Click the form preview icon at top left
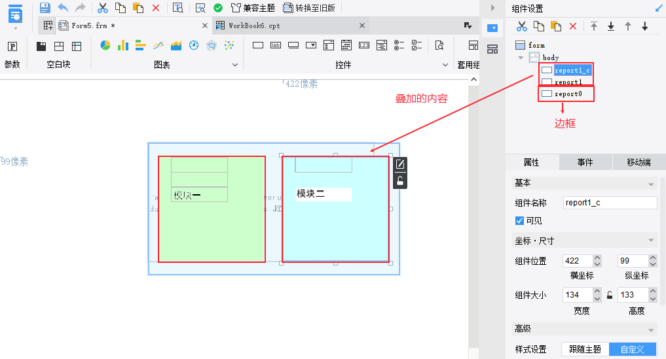 [x=15, y=14]
